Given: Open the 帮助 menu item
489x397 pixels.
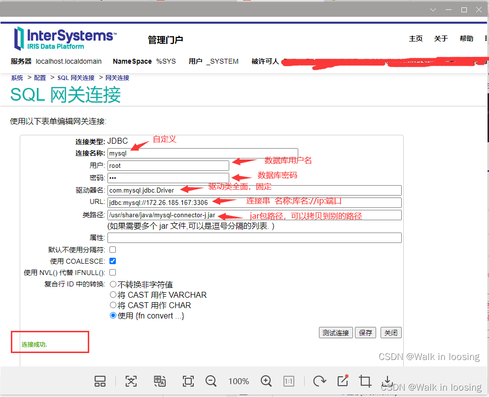Looking at the screenshot, I should (466, 38).
